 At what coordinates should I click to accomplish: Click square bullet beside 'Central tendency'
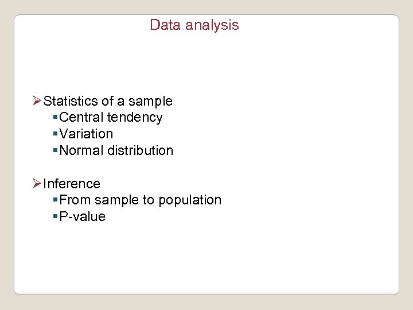click(55, 118)
